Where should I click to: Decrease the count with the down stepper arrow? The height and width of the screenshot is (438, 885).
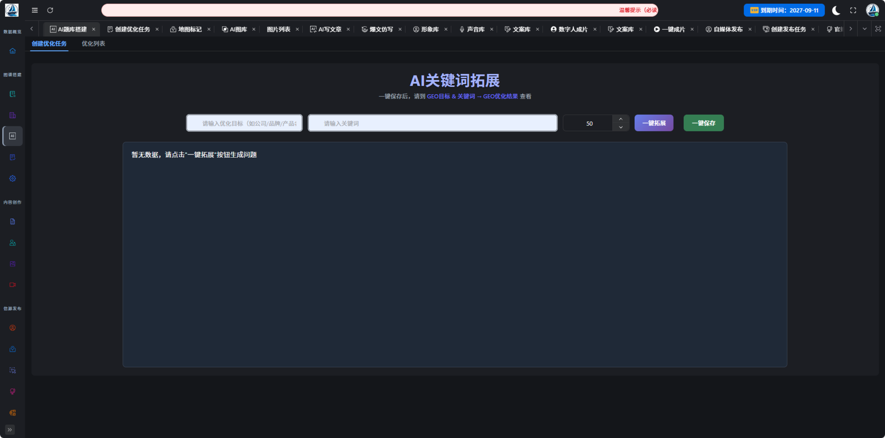pyautogui.click(x=621, y=127)
